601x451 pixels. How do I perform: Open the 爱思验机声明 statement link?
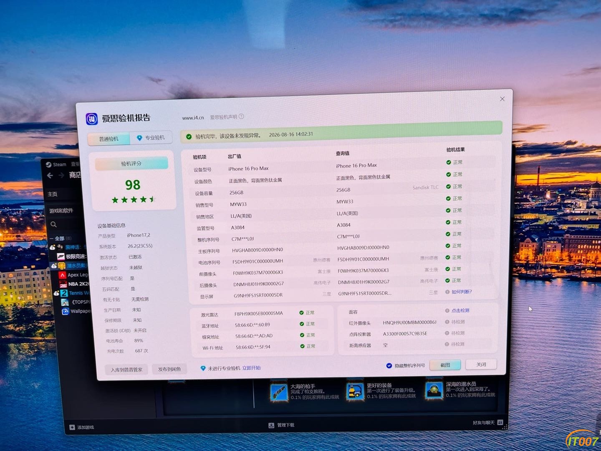(223, 117)
